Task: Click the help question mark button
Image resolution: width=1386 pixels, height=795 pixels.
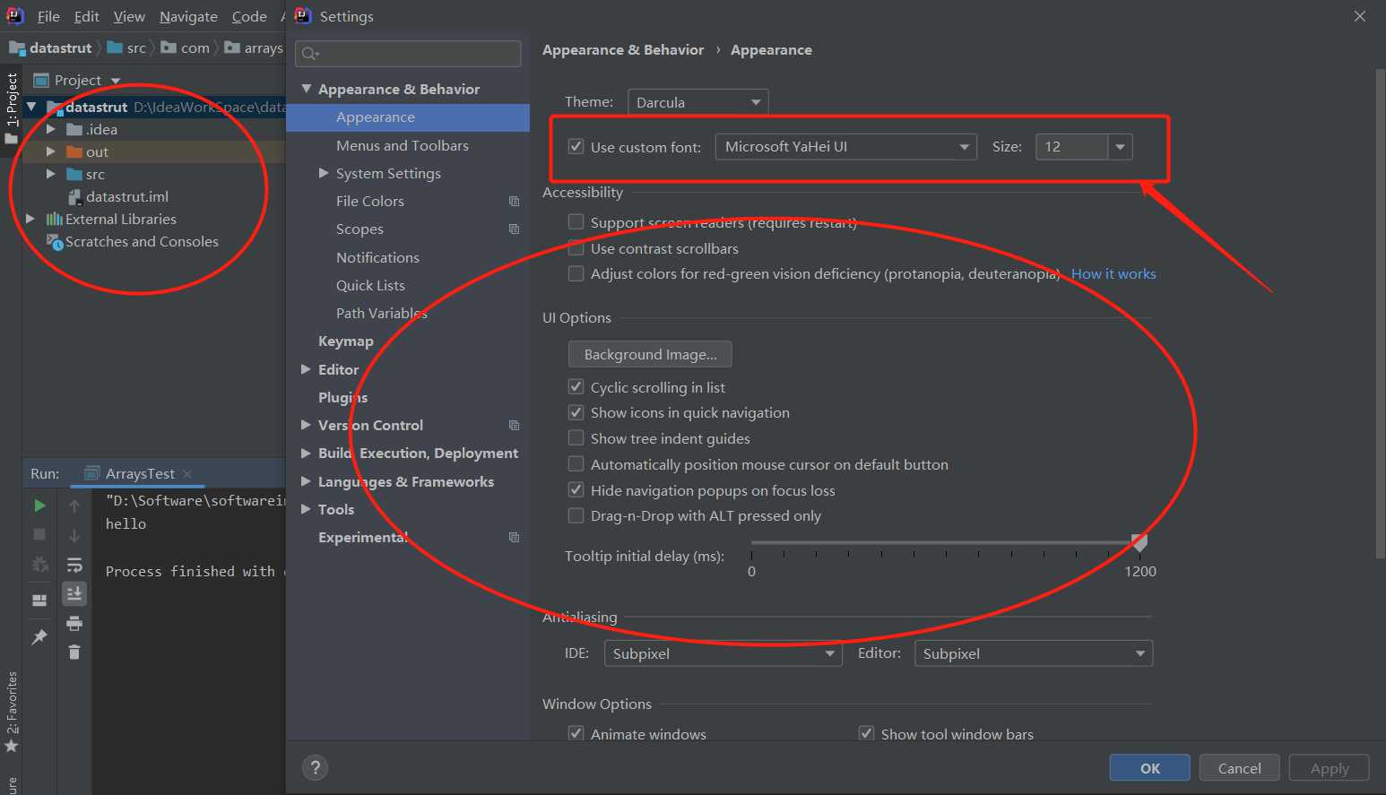Action: (315, 767)
